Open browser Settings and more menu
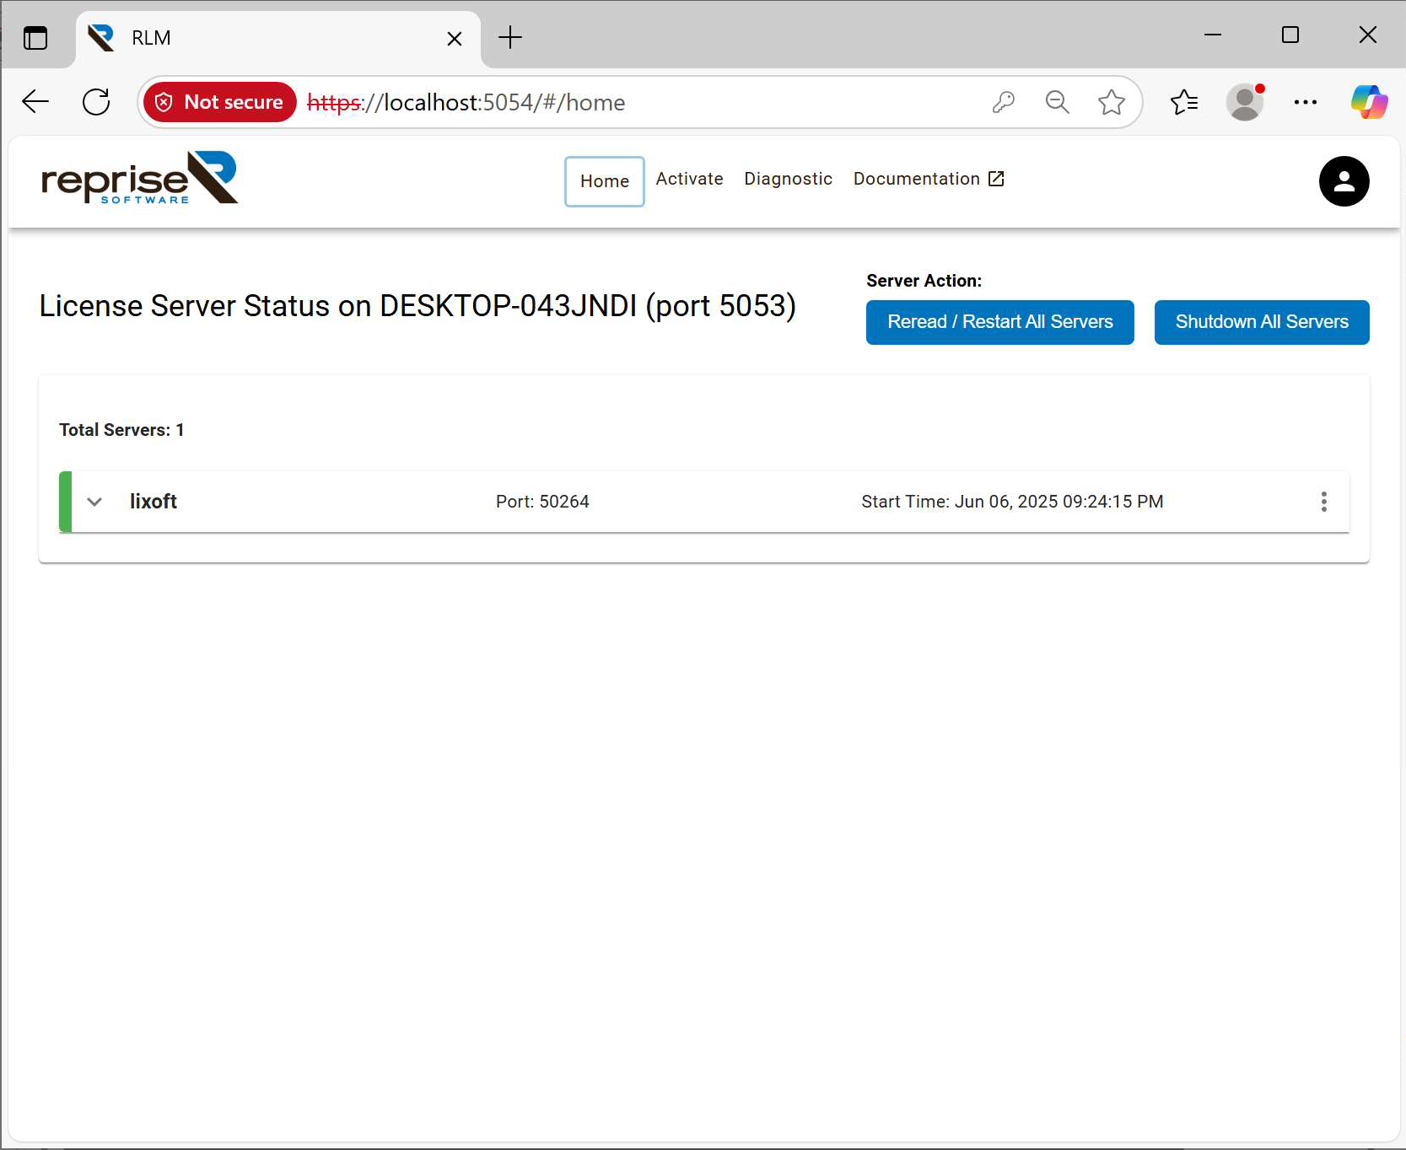Image resolution: width=1406 pixels, height=1150 pixels. (1305, 102)
